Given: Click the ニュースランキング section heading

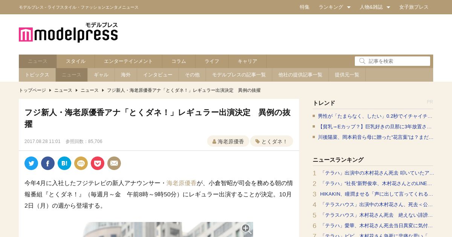Looking at the screenshot, I should (x=338, y=160).
